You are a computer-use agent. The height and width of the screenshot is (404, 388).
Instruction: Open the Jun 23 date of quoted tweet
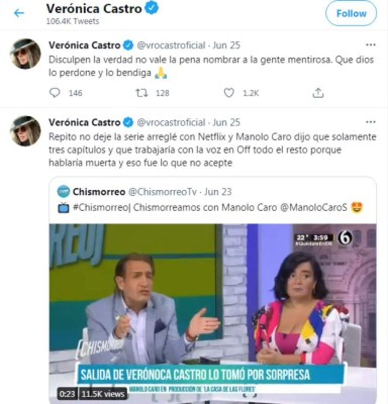tap(218, 192)
